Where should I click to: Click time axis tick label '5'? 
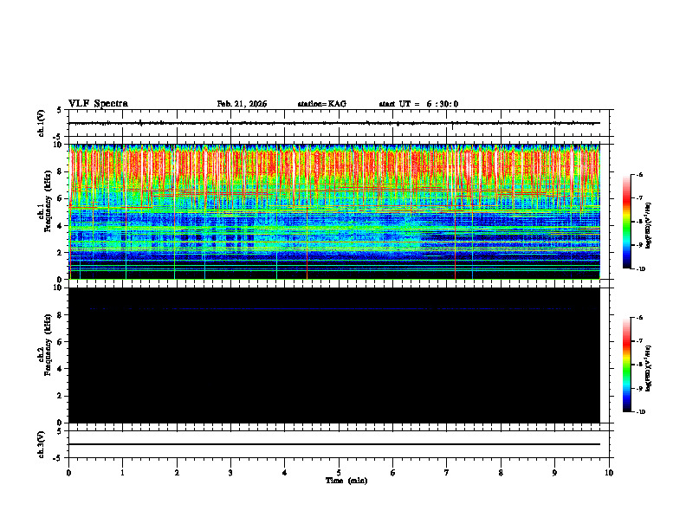click(x=339, y=473)
